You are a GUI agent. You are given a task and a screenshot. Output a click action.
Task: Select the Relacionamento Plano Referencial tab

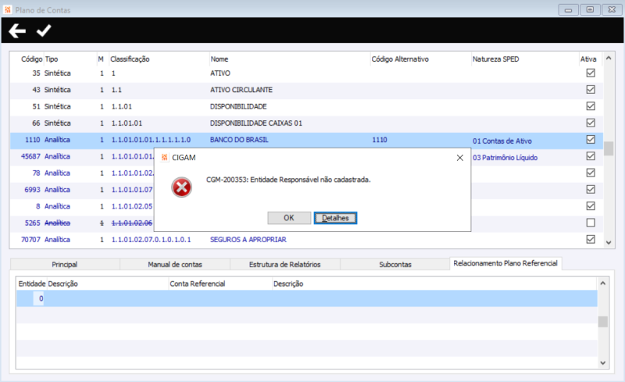tap(505, 263)
